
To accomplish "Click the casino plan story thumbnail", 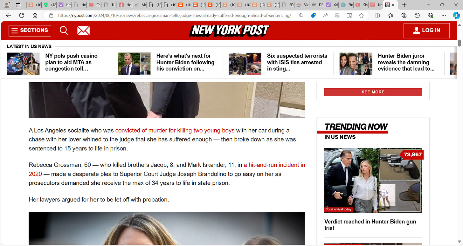I will pyautogui.click(x=23, y=64).
